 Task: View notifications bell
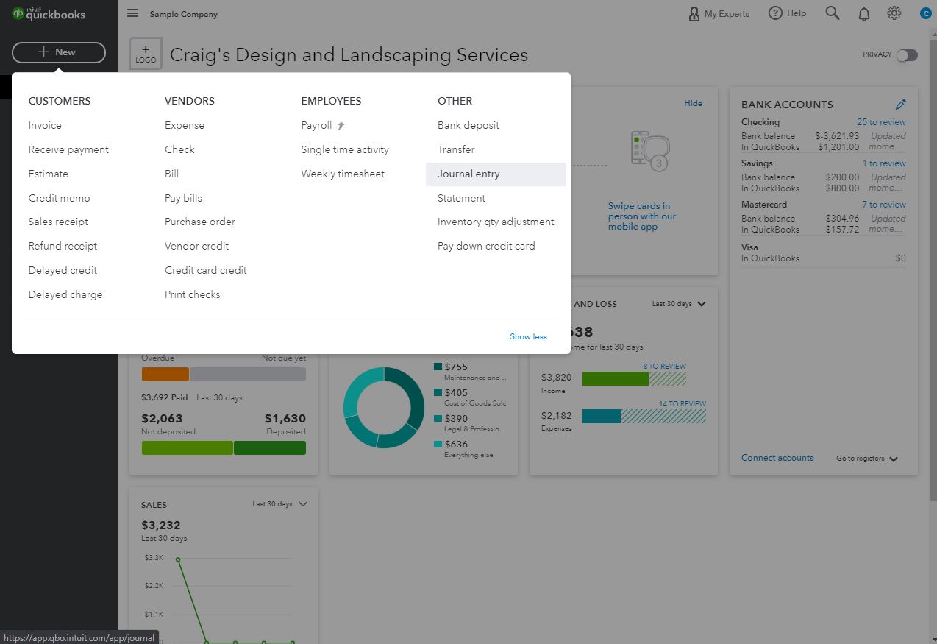(864, 13)
